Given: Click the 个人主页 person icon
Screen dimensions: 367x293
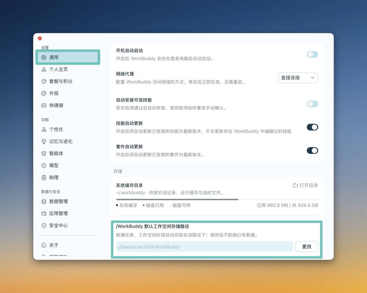Looking at the screenshot, I should coord(44,69).
